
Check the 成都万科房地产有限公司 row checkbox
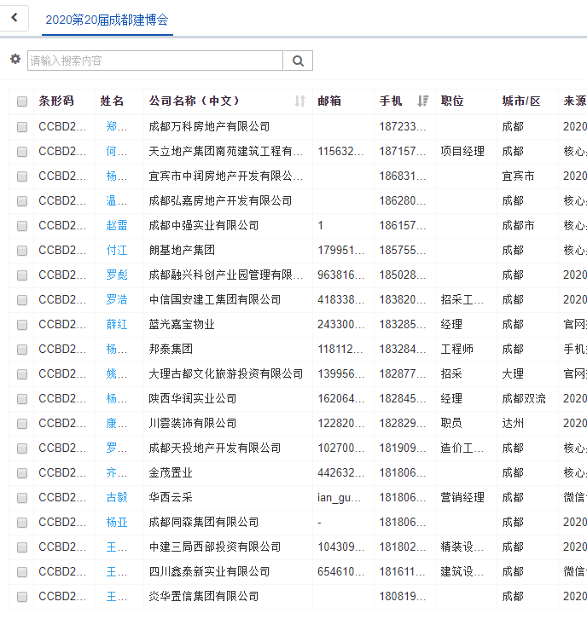pos(22,127)
